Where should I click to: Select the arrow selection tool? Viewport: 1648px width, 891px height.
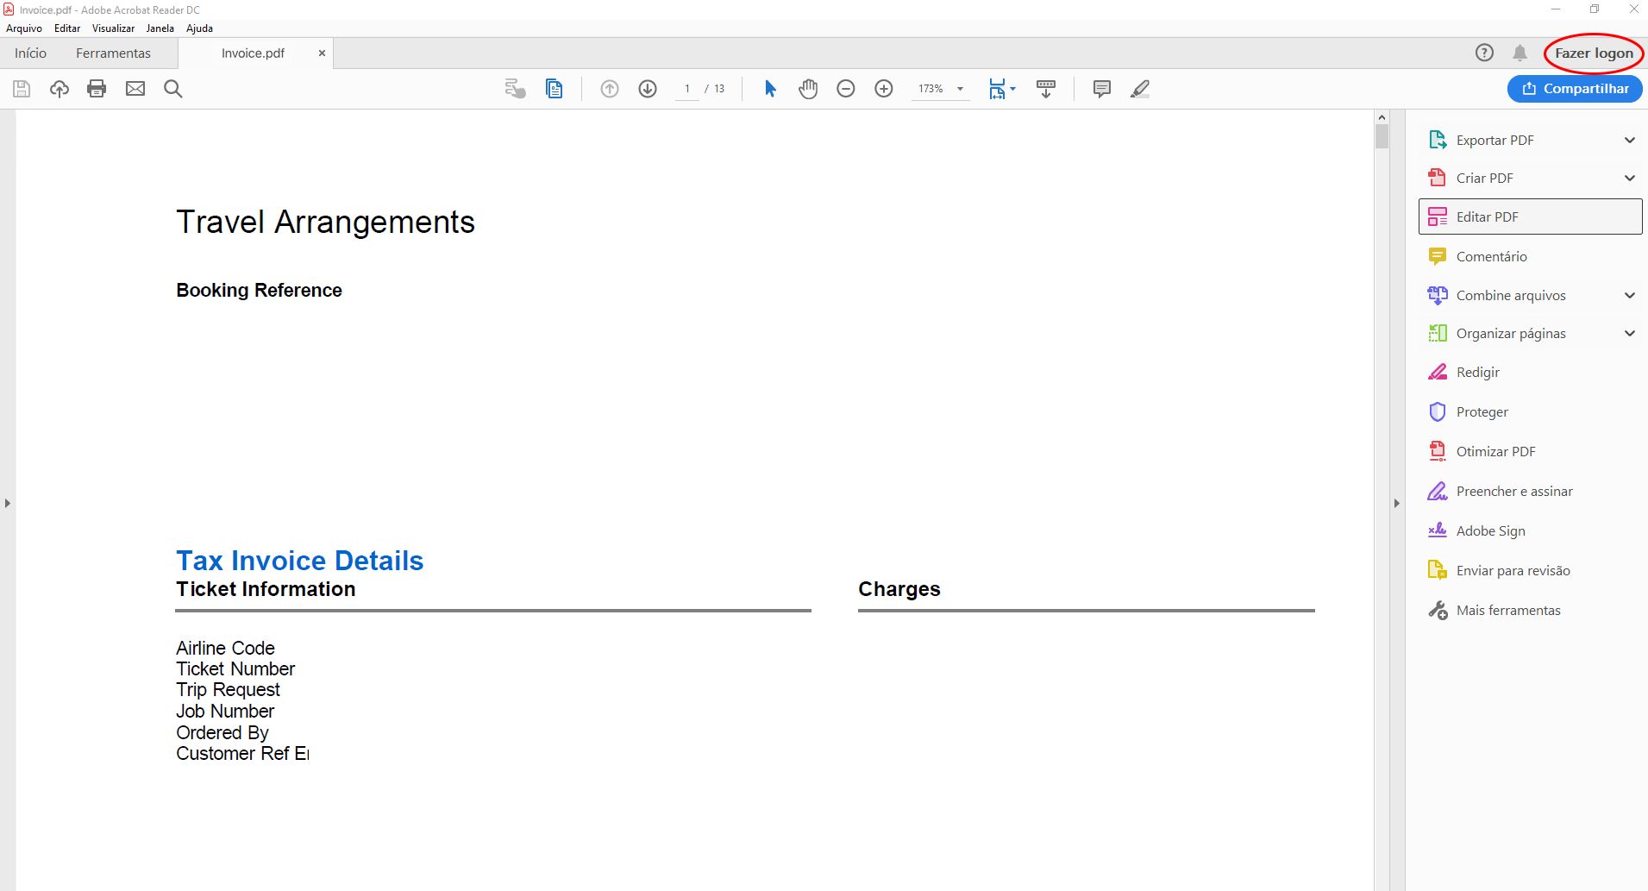pos(770,89)
